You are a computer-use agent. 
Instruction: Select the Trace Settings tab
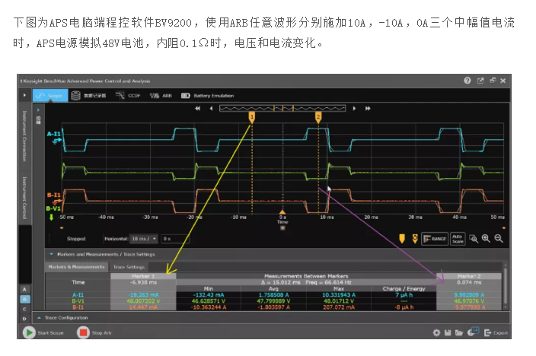click(129, 267)
